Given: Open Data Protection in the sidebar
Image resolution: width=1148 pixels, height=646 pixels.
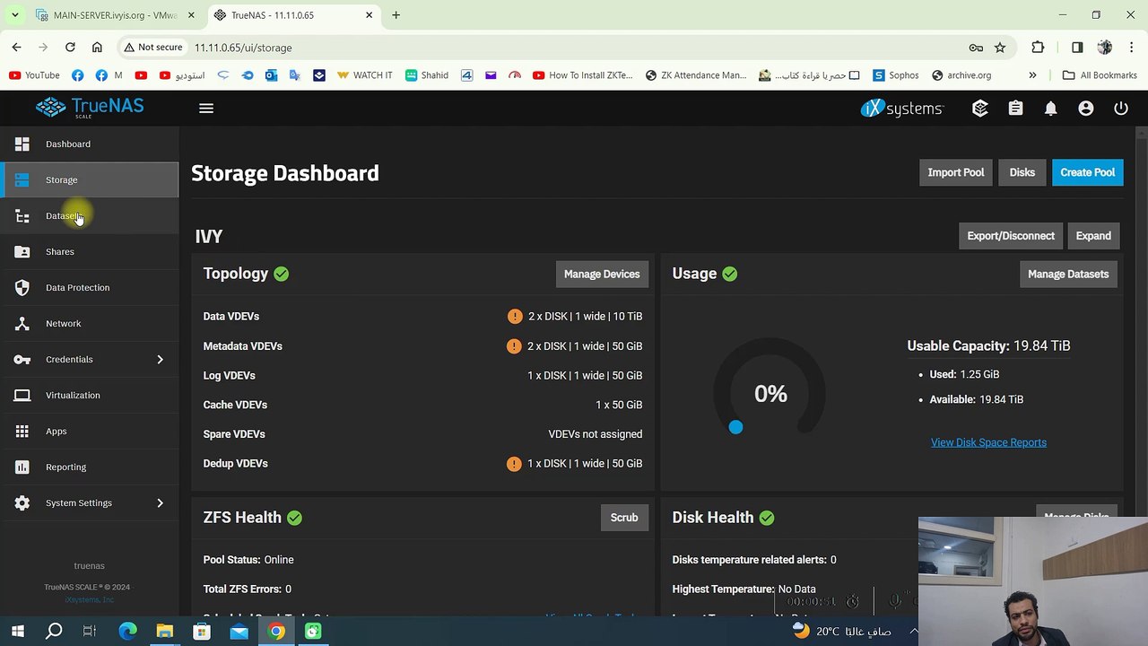Looking at the screenshot, I should click(90, 287).
